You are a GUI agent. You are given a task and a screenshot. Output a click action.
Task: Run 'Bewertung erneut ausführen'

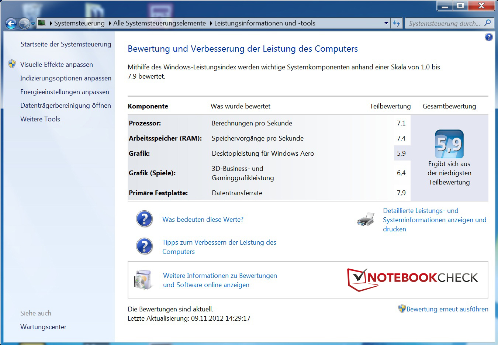(447, 309)
